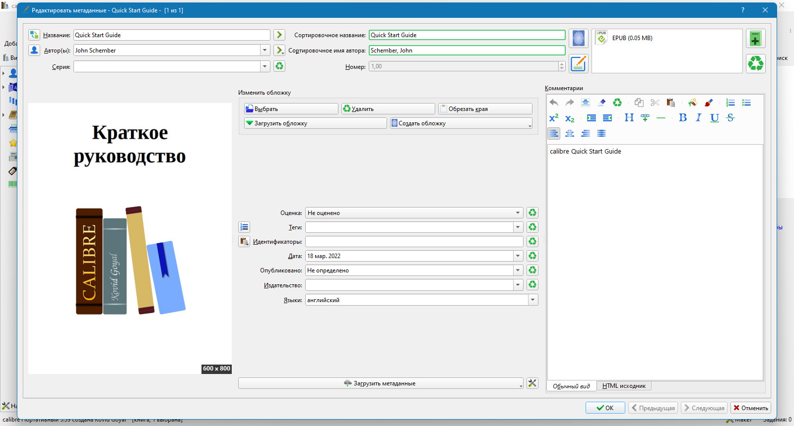Click the select all icon in comments toolbar

coord(586,103)
